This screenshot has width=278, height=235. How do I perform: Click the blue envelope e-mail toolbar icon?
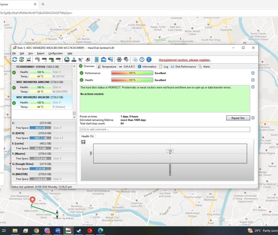pyautogui.click(x=103, y=59)
